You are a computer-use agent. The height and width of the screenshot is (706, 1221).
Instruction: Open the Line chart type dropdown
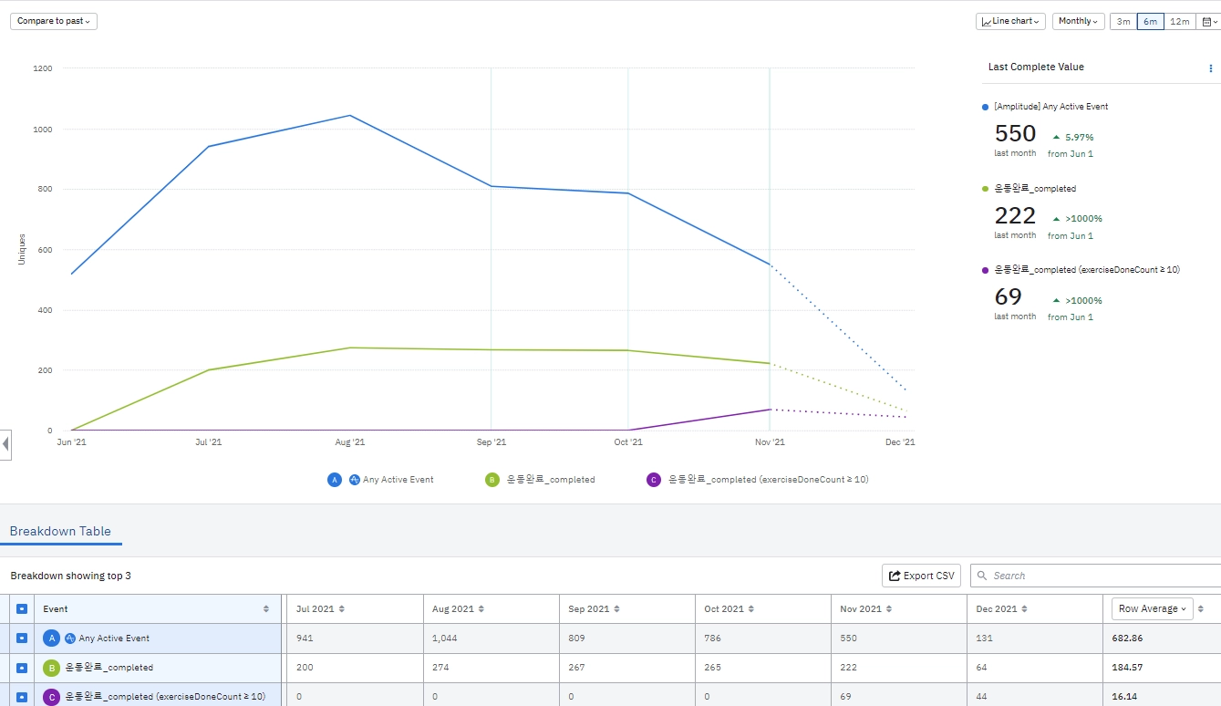pos(1011,21)
